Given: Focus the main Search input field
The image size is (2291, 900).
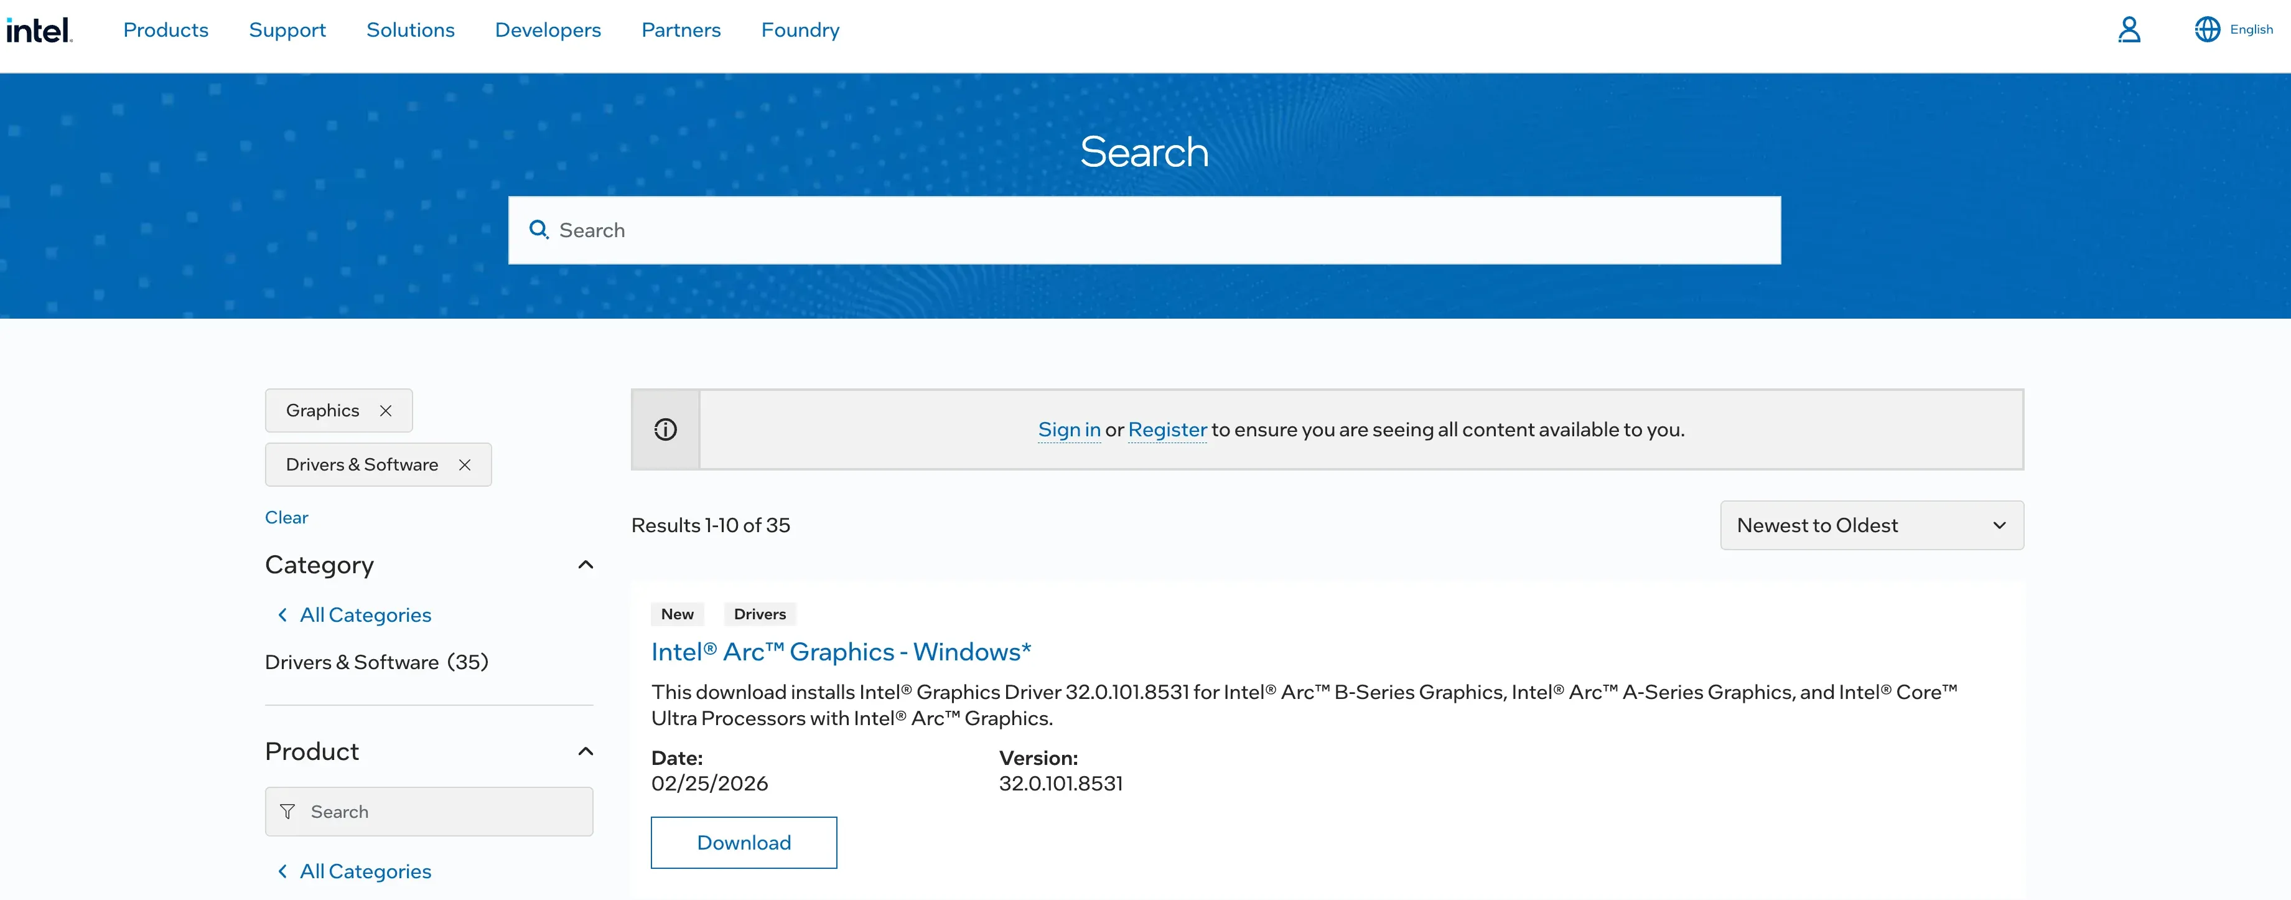Looking at the screenshot, I should tap(1144, 230).
